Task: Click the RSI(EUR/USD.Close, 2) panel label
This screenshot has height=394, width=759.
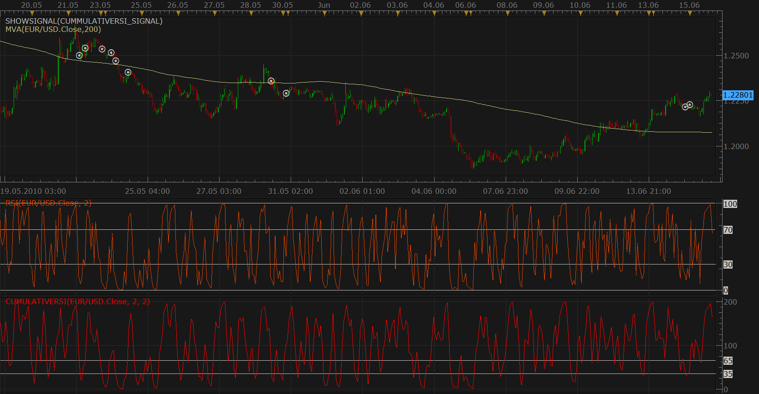Action: 48,203
